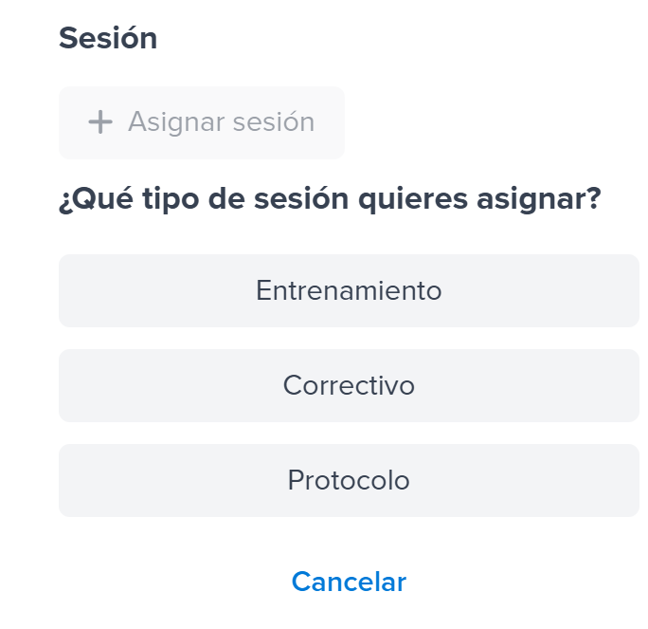This screenshot has width=648, height=629.
Task: Hit the gray plus sign icon
Action: tap(99, 121)
